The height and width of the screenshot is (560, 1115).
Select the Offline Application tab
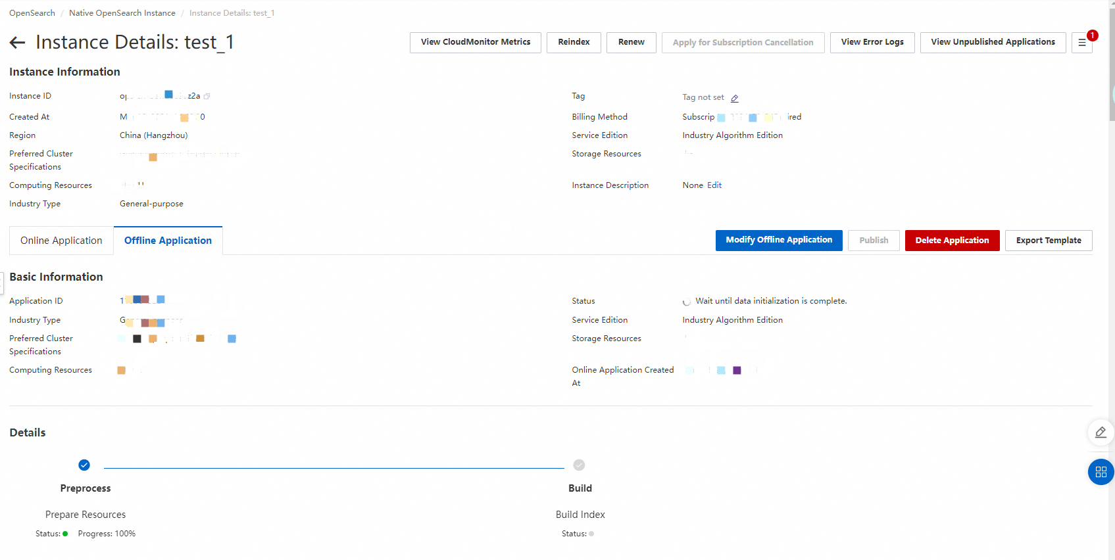168,241
